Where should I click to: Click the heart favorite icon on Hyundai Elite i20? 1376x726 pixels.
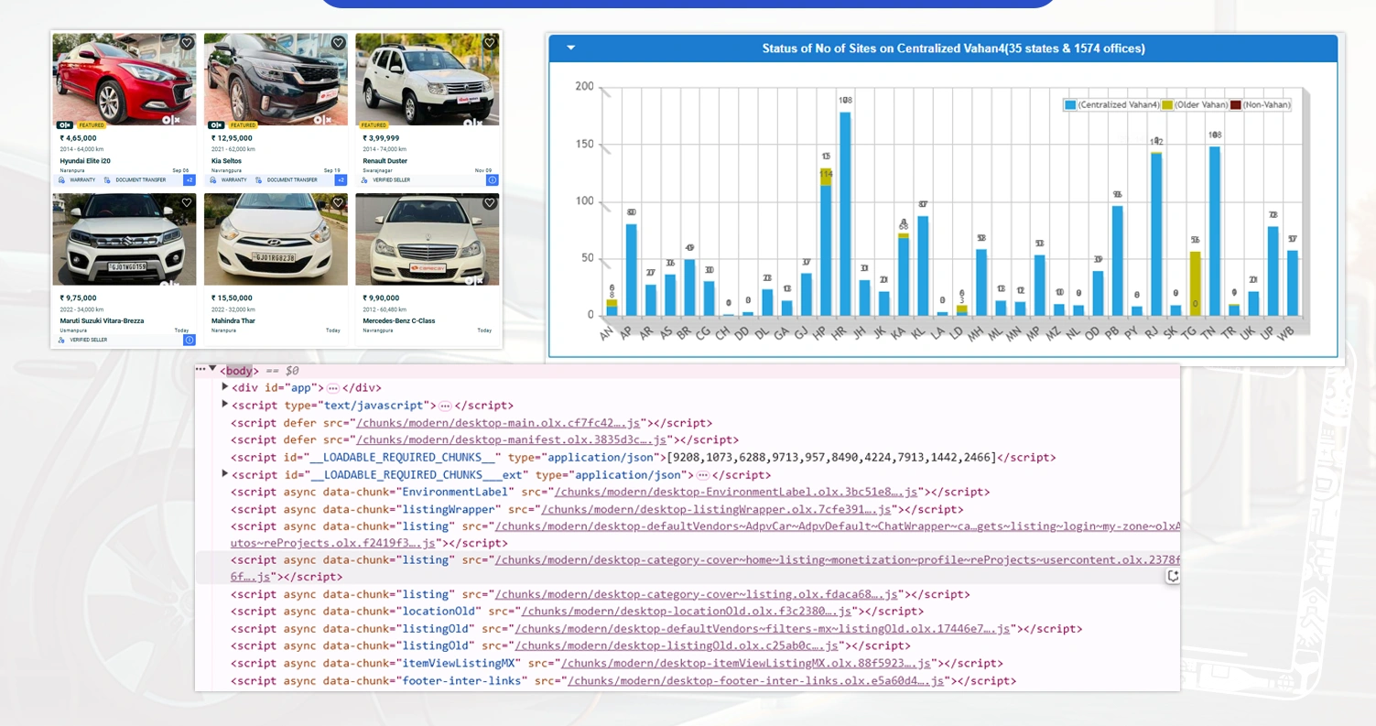(187, 42)
